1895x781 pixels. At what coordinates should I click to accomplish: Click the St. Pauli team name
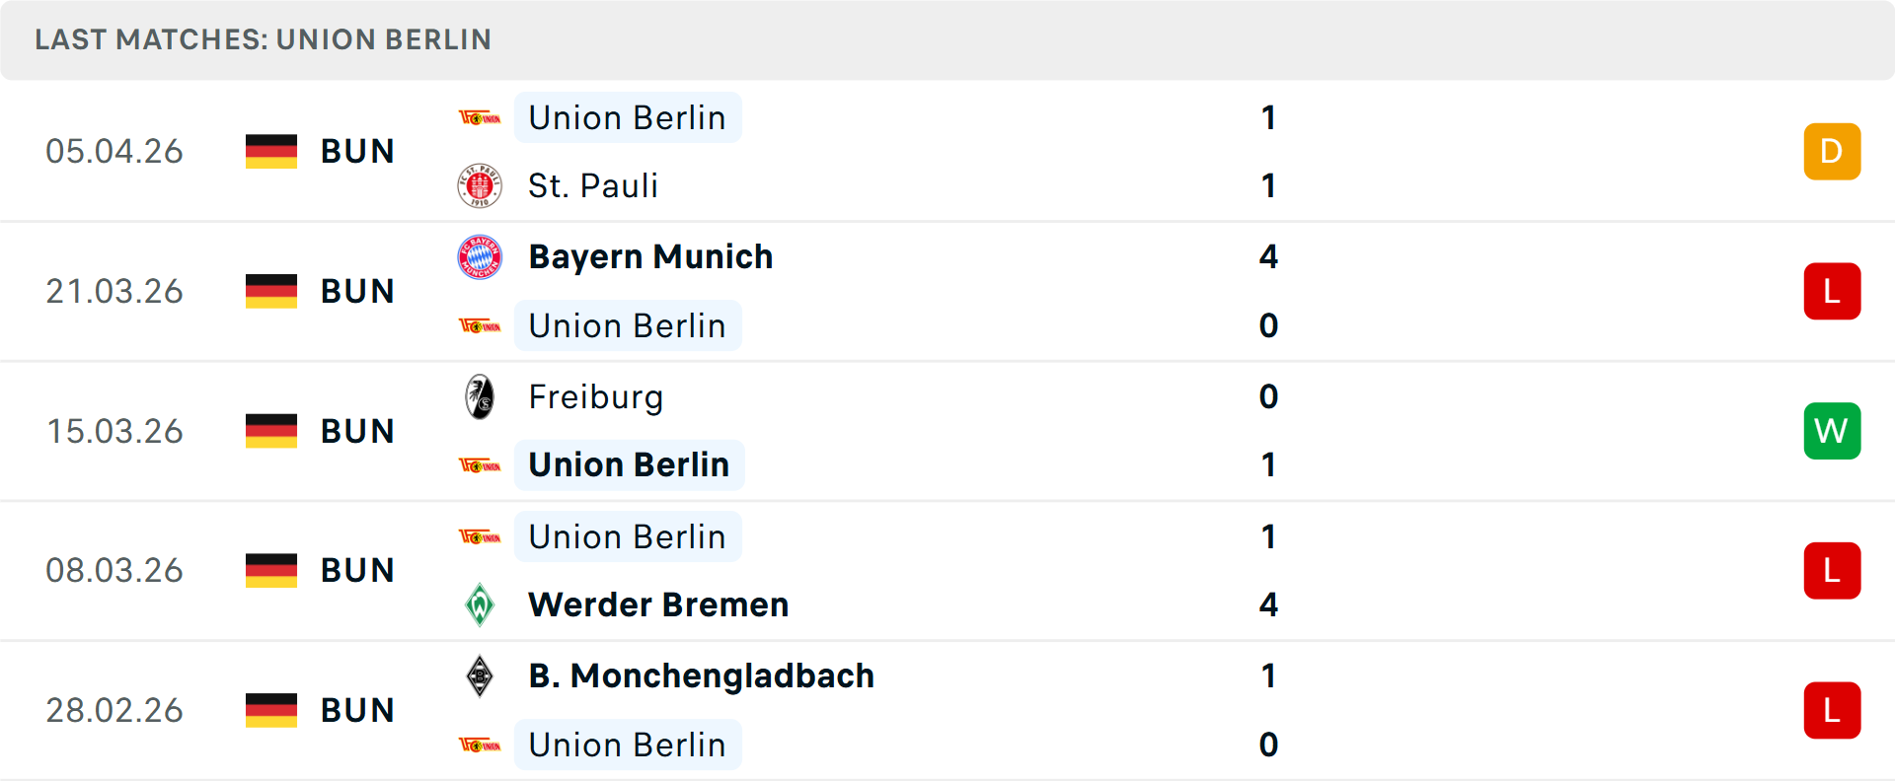coord(593,185)
